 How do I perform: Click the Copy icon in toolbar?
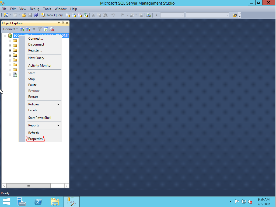(x=99, y=15)
